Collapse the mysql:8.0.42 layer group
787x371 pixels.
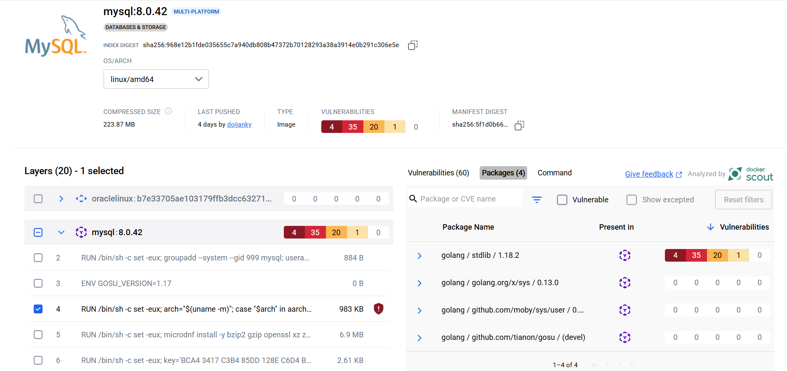point(61,232)
